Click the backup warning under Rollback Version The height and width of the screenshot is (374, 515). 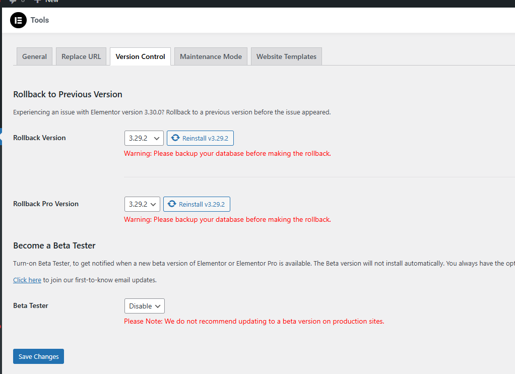click(x=228, y=153)
